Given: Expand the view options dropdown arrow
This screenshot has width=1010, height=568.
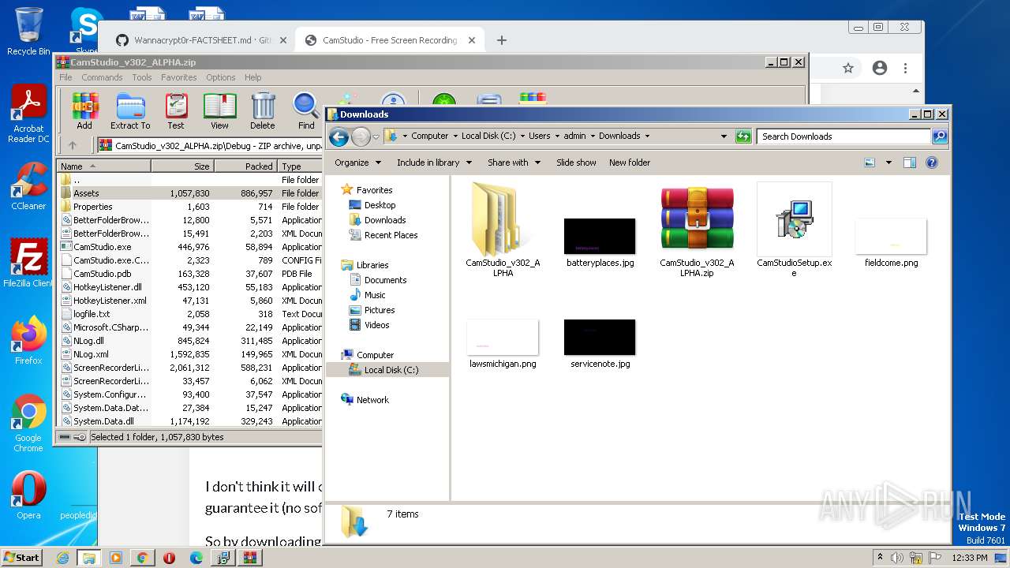Looking at the screenshot, I should click(888, 163).
